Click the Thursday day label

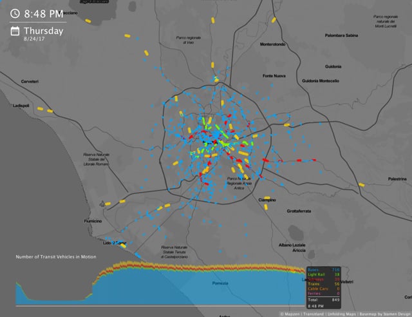pos(44,31)
